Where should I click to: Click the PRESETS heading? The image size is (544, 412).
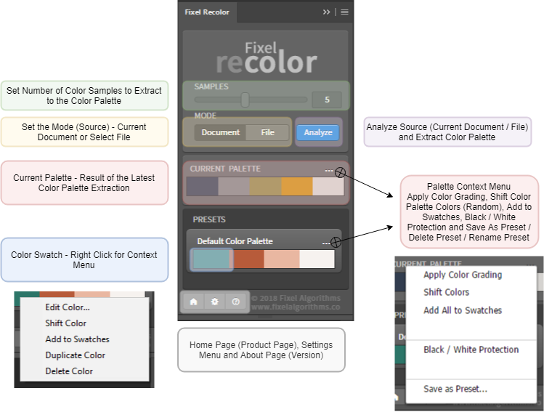point(209,219)
